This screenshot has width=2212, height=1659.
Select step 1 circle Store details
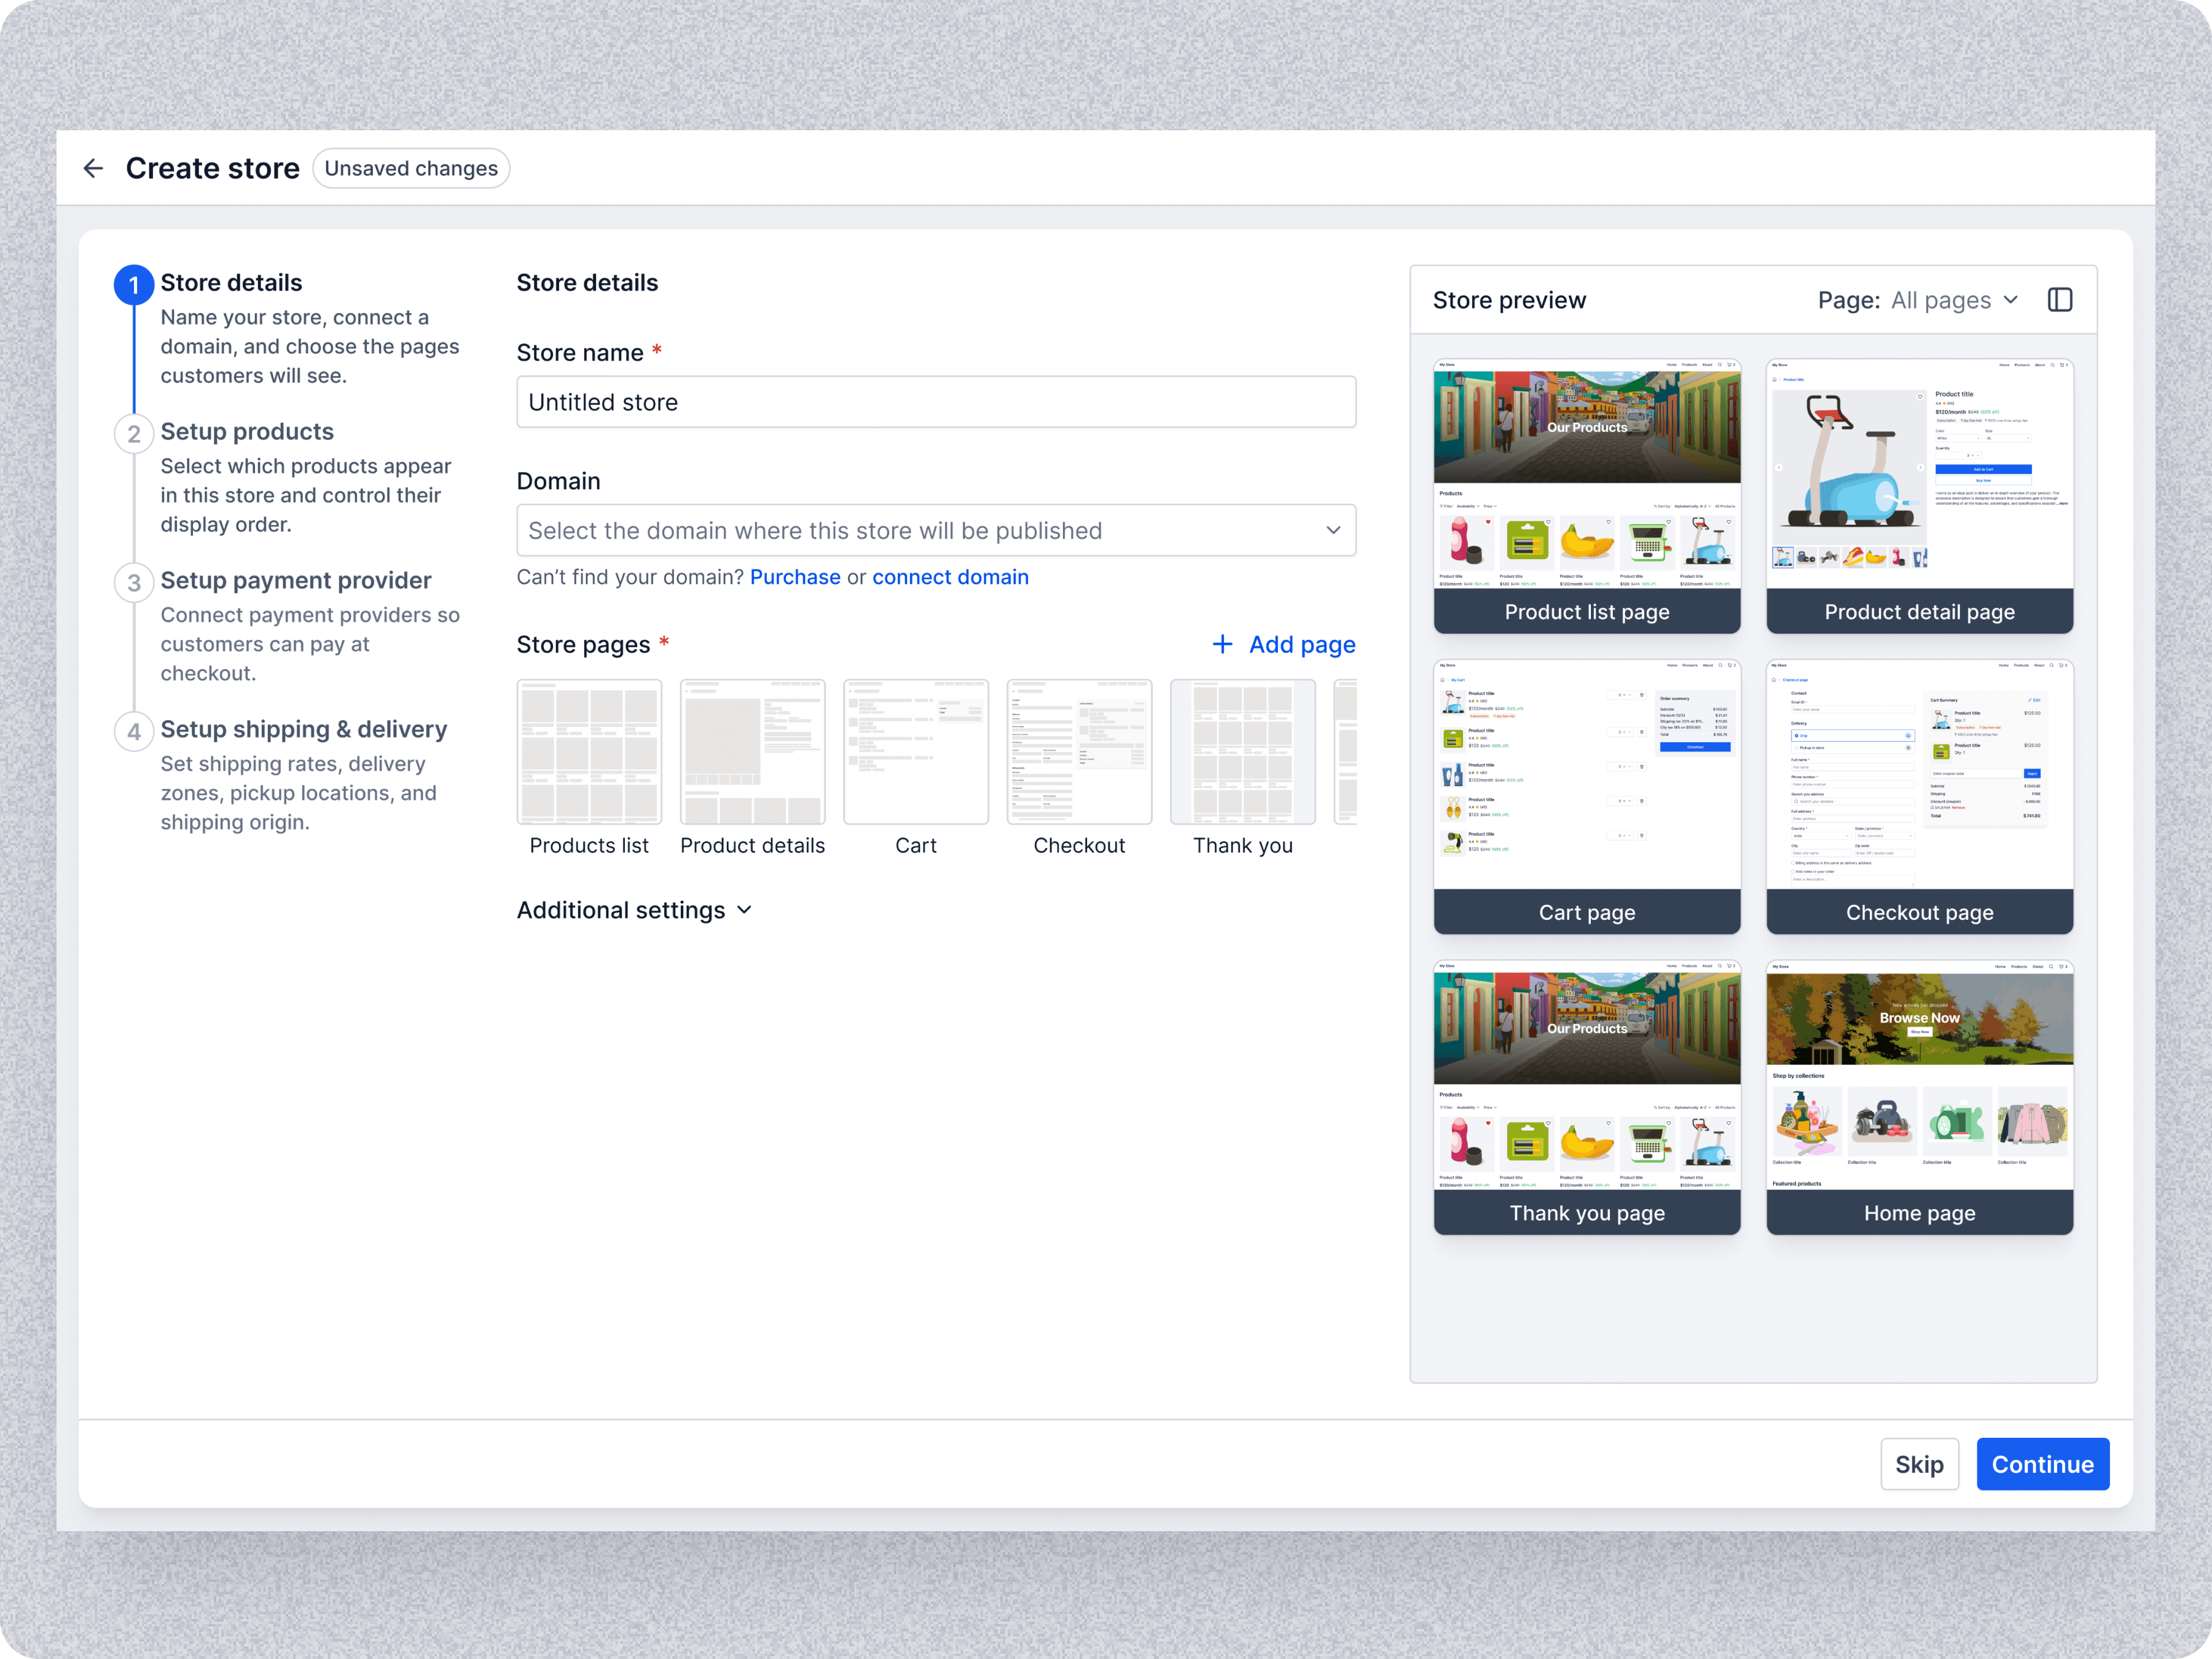click(x=134, y=285)
